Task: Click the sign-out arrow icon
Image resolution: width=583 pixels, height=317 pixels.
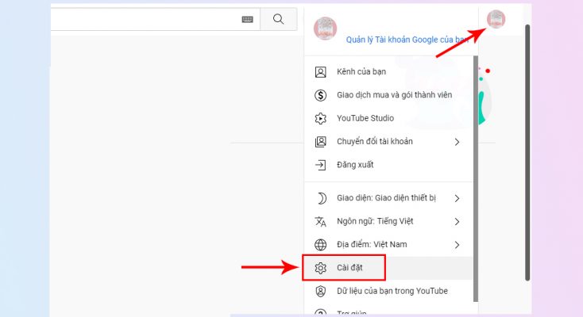Action: 321,165
